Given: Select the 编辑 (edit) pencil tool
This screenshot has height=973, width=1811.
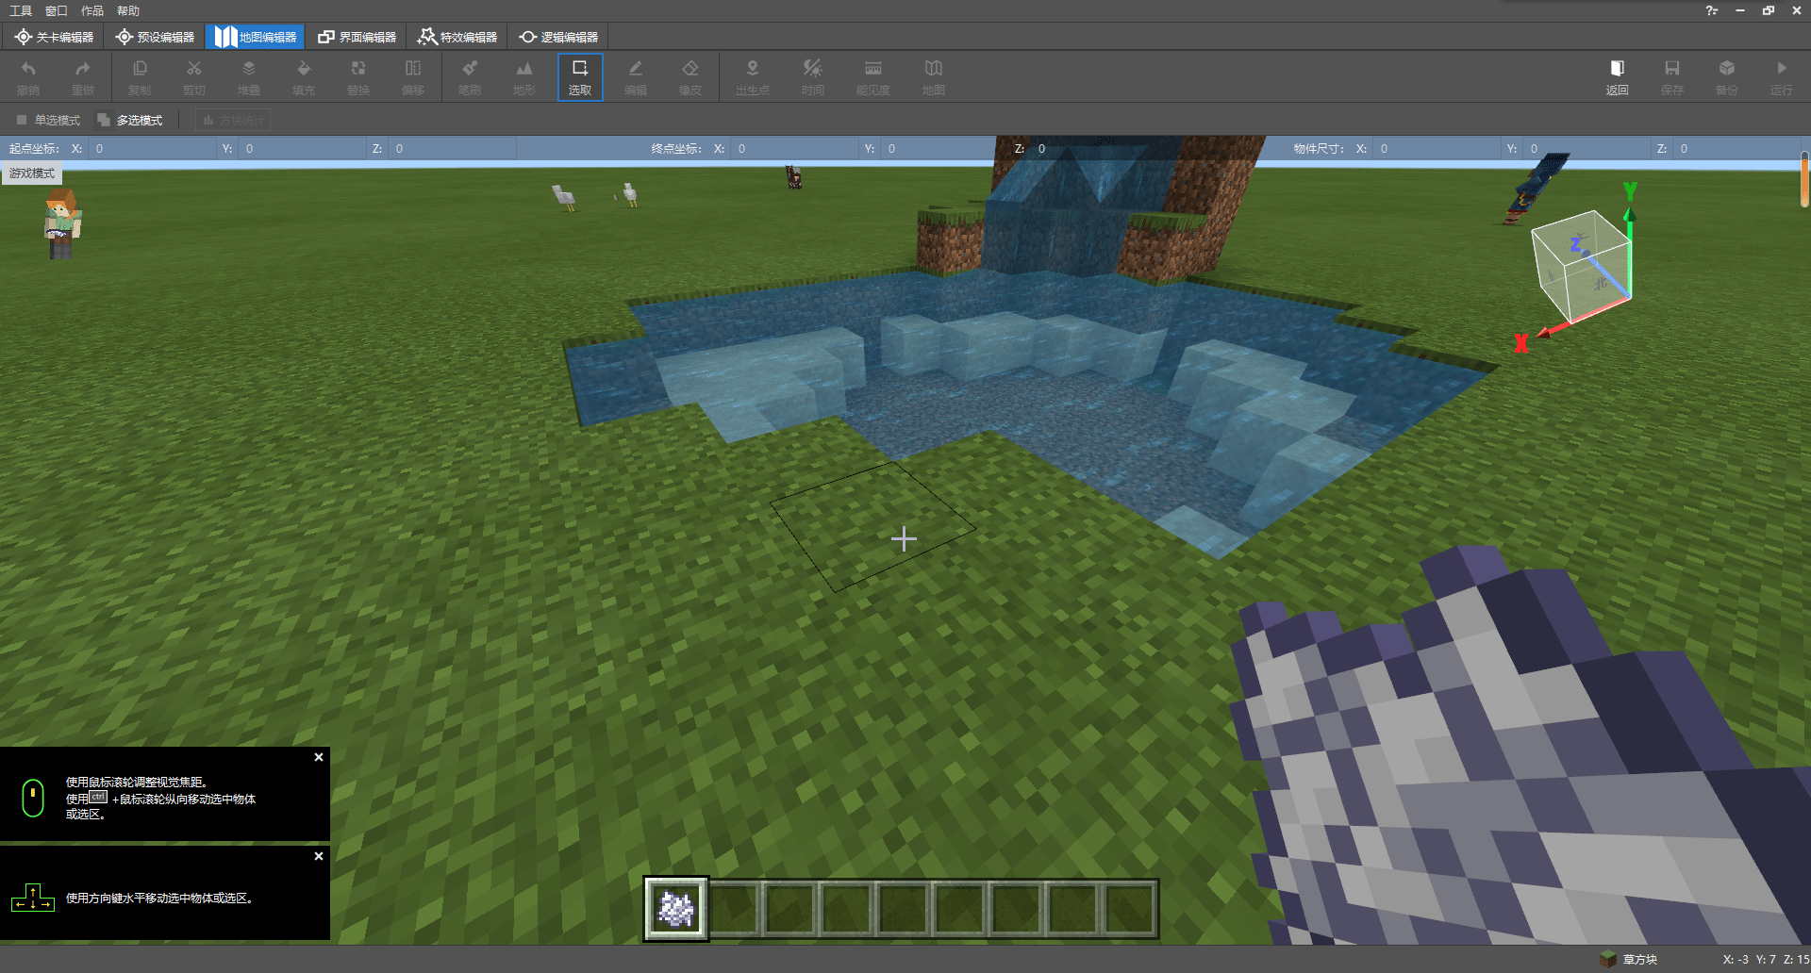Looking at the screenshot, I should click(x=636, y=76).
